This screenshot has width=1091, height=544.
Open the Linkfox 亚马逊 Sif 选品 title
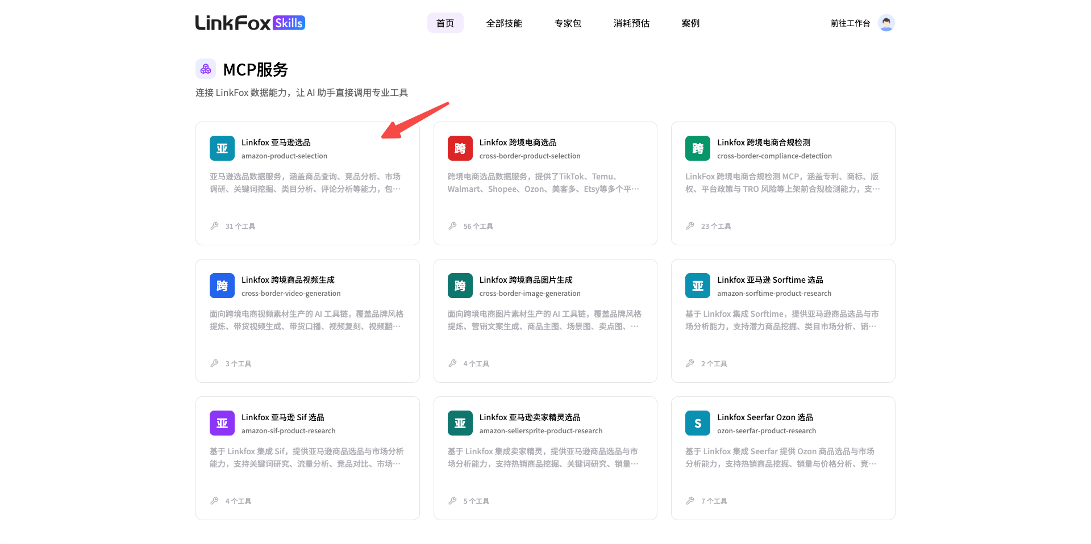283,417
